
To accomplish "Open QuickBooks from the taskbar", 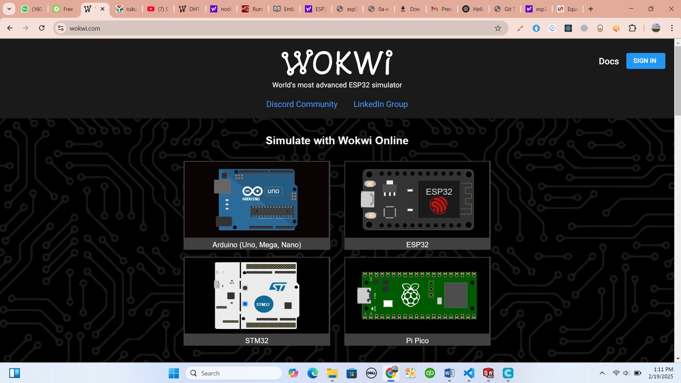I will pyautogui.click(x=430, y=373).
